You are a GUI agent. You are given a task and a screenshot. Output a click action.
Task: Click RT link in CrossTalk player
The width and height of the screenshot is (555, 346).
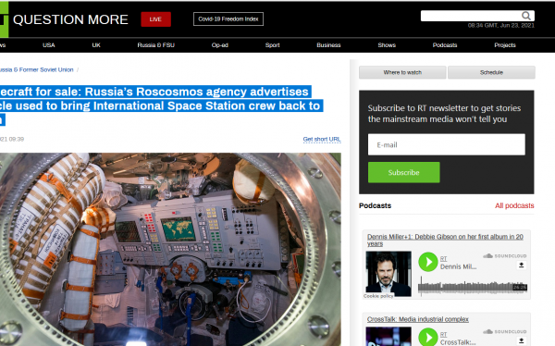pos(443,334)
